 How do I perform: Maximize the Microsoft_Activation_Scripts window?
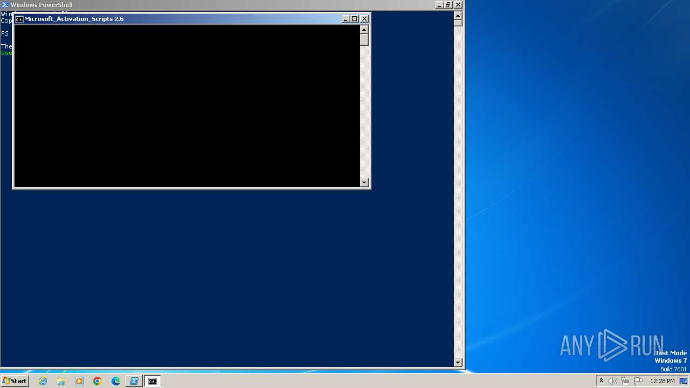tap(355, 19)
